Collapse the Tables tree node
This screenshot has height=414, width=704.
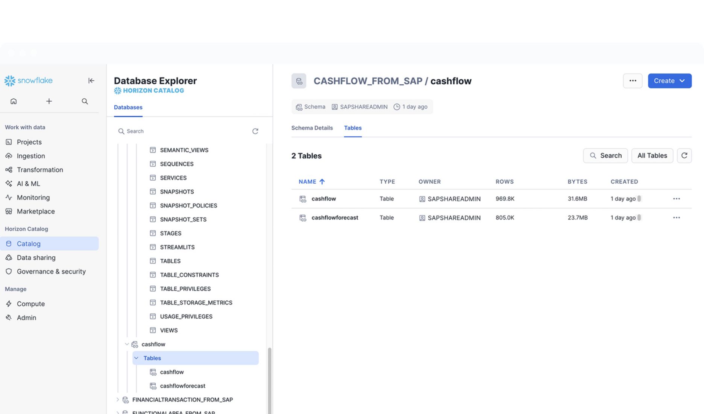(x=137, y=358)
